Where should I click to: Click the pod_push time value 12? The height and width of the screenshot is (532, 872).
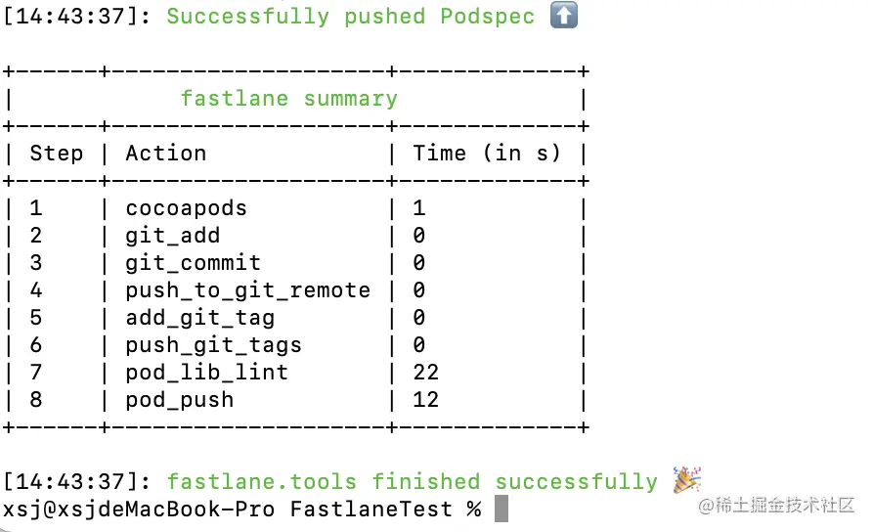pos(425,400)
